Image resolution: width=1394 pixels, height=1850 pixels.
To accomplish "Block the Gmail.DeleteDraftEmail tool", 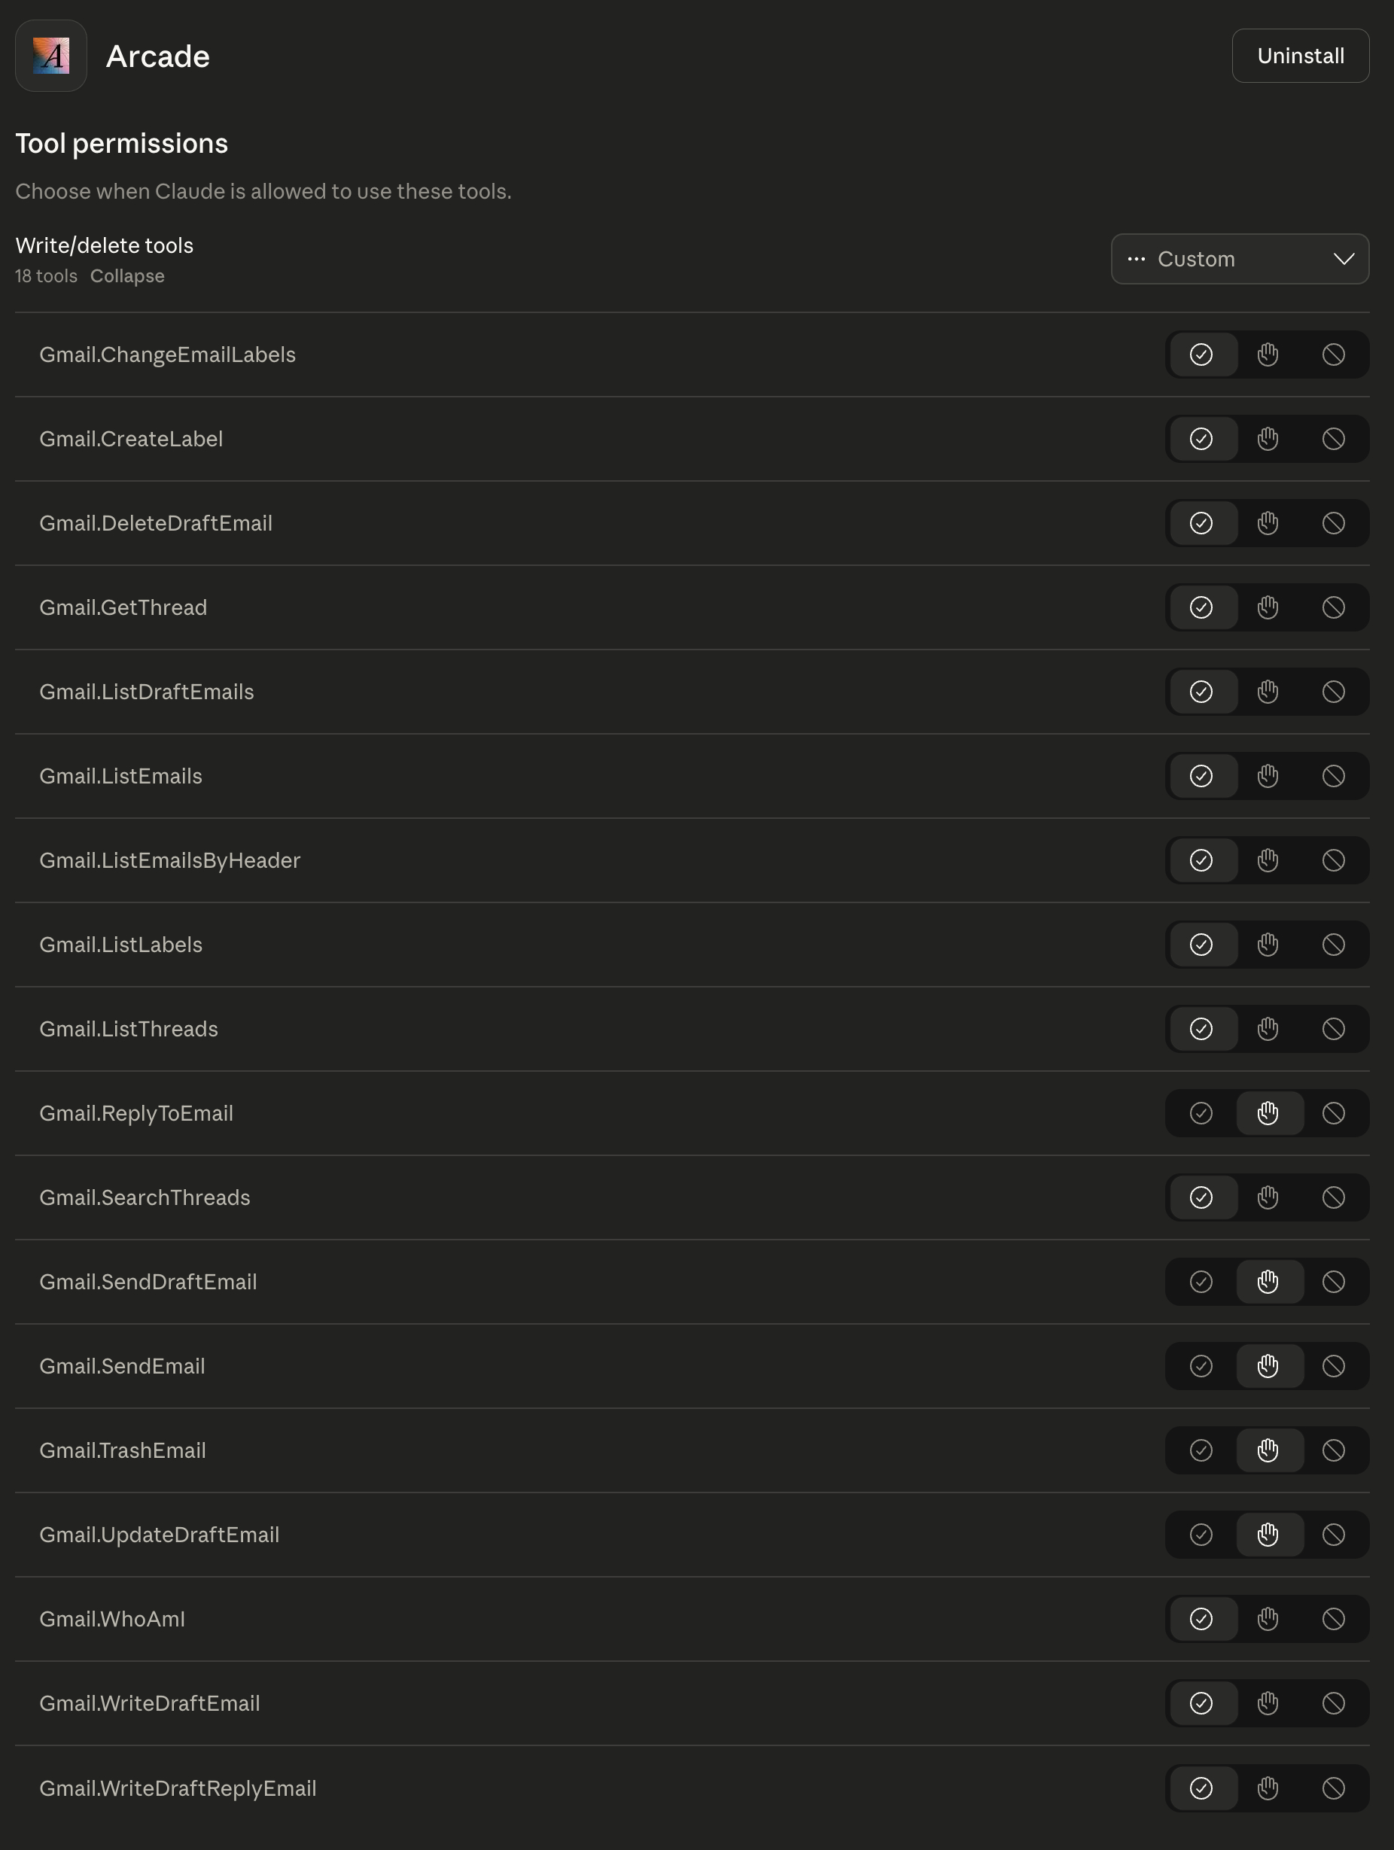I will (x=1333, y=524).
